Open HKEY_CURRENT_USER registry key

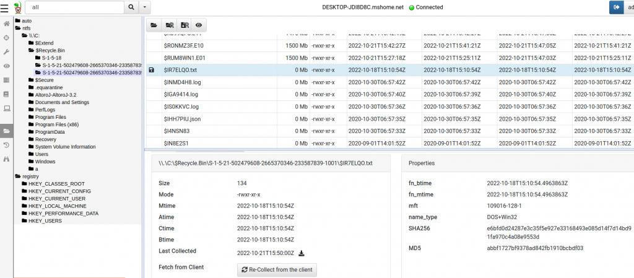(53, 199)
